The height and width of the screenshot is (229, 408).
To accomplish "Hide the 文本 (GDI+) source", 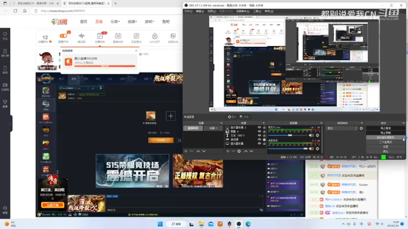I will 259,135.
